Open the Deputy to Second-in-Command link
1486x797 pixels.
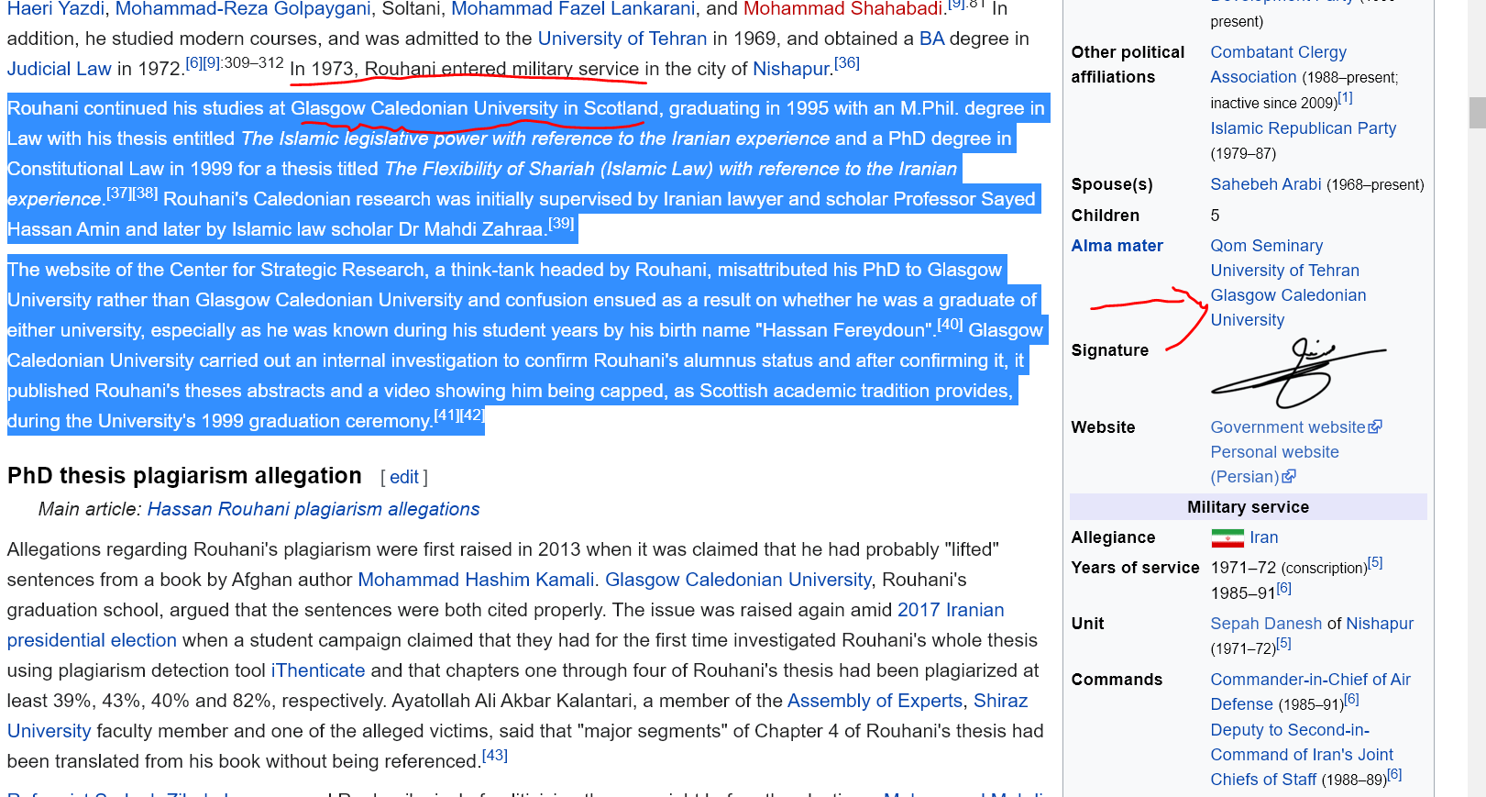(1302, 755)
